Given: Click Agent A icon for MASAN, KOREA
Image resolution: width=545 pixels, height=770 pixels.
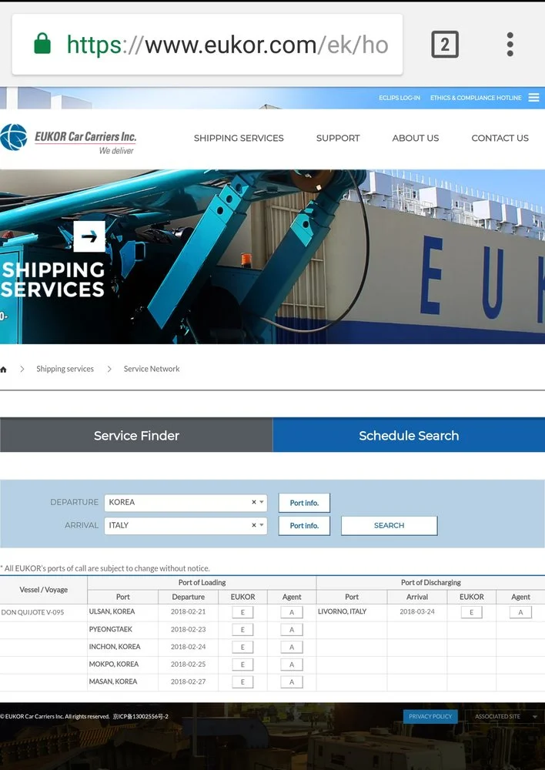Looking at the screenshot, I should click(292, 681).
